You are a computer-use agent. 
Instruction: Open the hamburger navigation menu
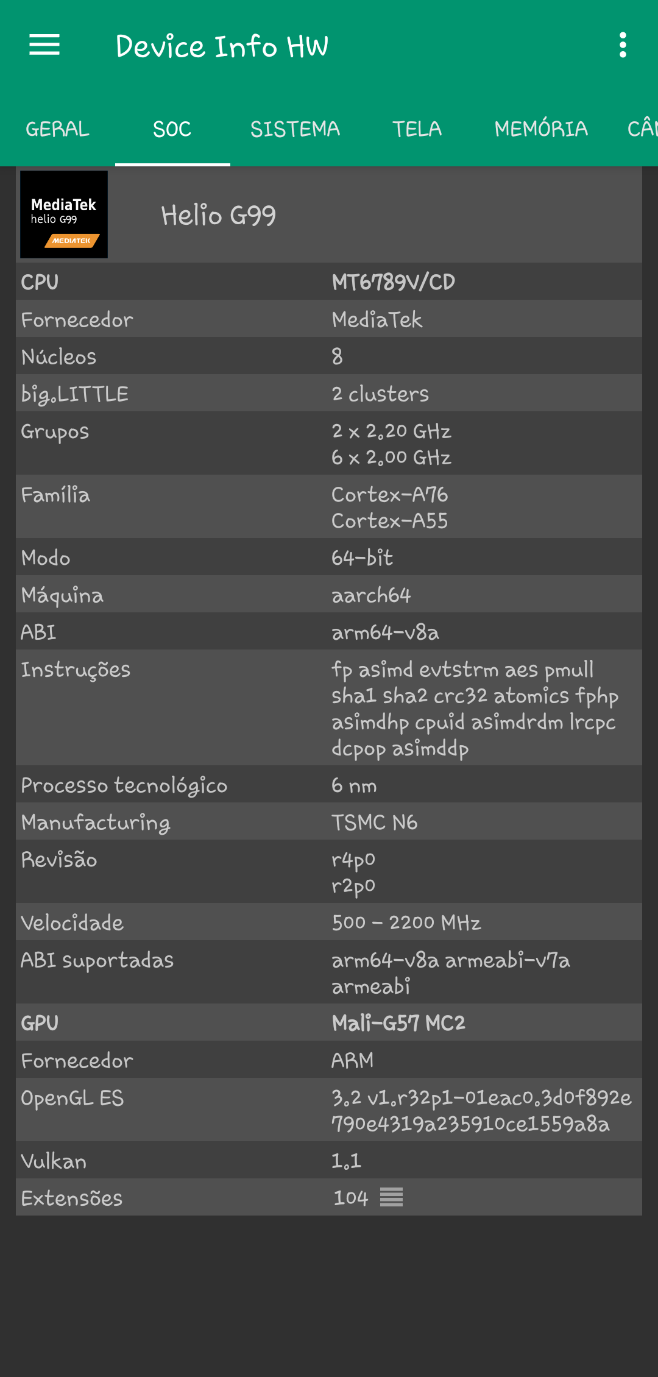(44, 45)
